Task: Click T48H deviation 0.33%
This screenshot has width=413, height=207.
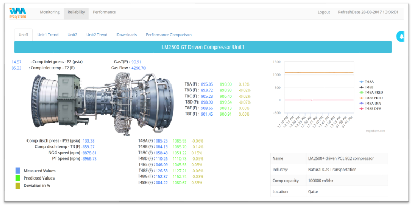Action: click(197, 183)
